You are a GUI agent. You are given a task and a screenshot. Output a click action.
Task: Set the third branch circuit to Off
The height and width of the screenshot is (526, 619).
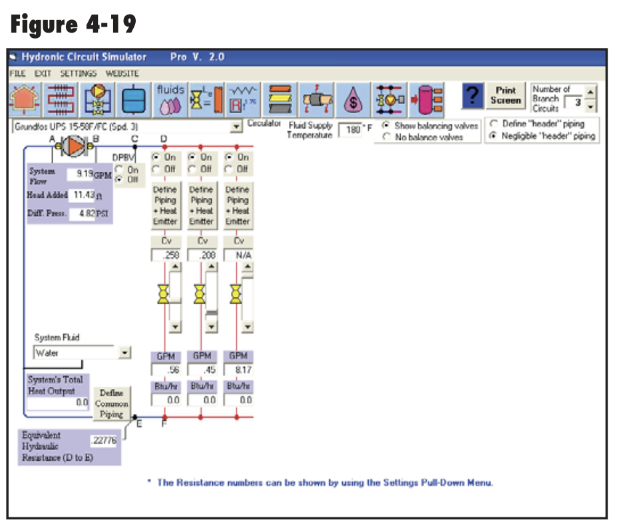click(230, 167)
